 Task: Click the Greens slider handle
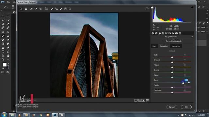[x=172, y=72]
